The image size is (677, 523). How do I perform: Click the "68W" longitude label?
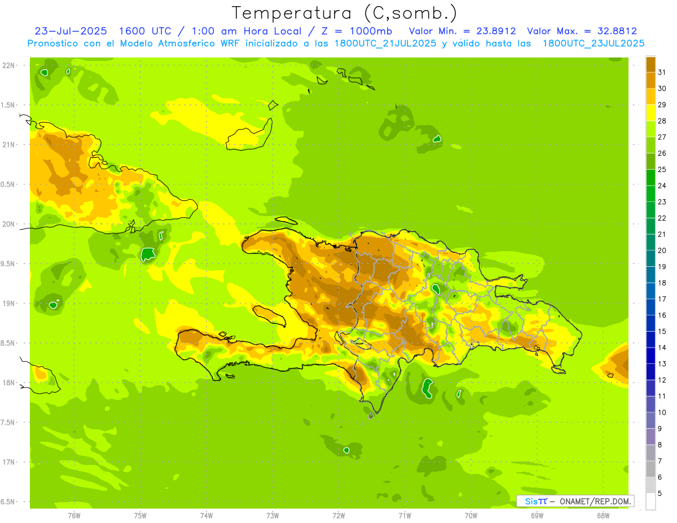click(603, 516)
